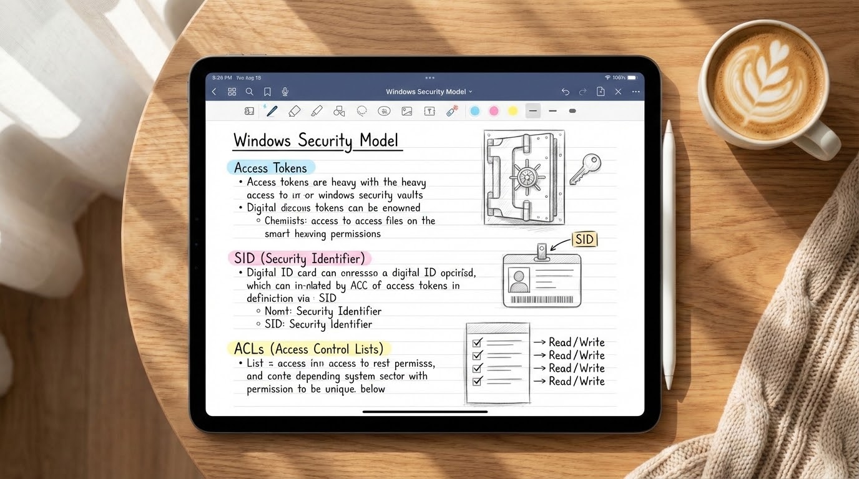
Task: Pick the blue pen color
Action: point(474,111)
